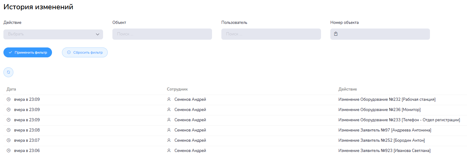Focus the Объект search field
Screen dimensions: 467x156
pyautogui.click(x=162, y=34)
